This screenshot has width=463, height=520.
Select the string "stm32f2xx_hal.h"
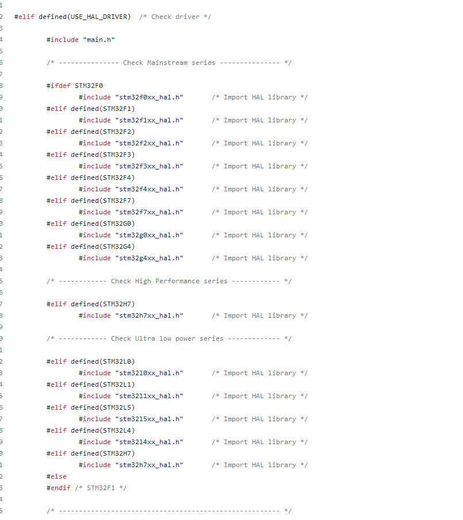coord(149,143)
